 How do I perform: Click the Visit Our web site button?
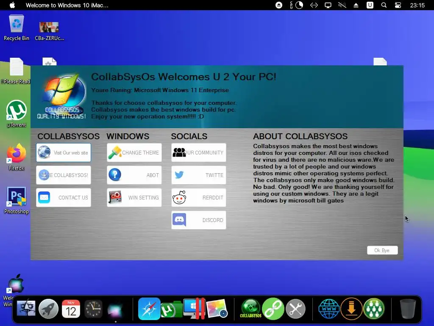coord(64,152)
